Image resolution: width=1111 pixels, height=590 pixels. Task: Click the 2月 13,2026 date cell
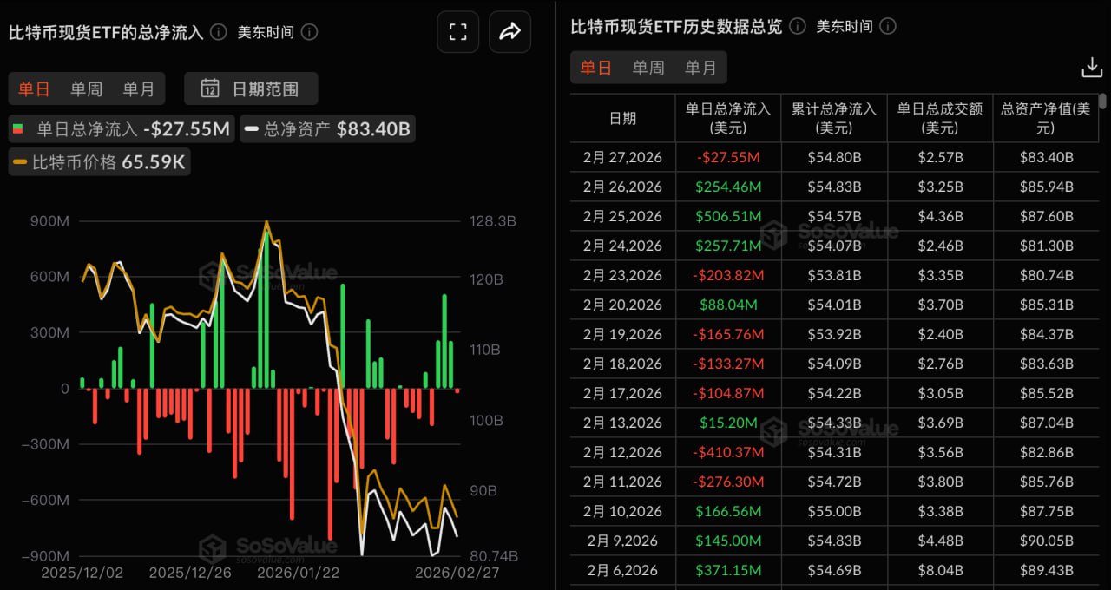click(x=622, y=423)
